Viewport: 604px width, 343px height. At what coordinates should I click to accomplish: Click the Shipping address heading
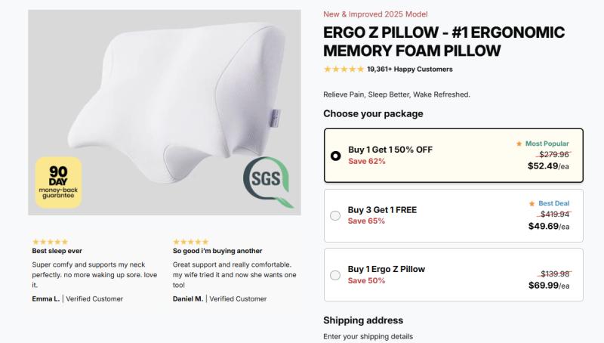click(x=363, y=320)
